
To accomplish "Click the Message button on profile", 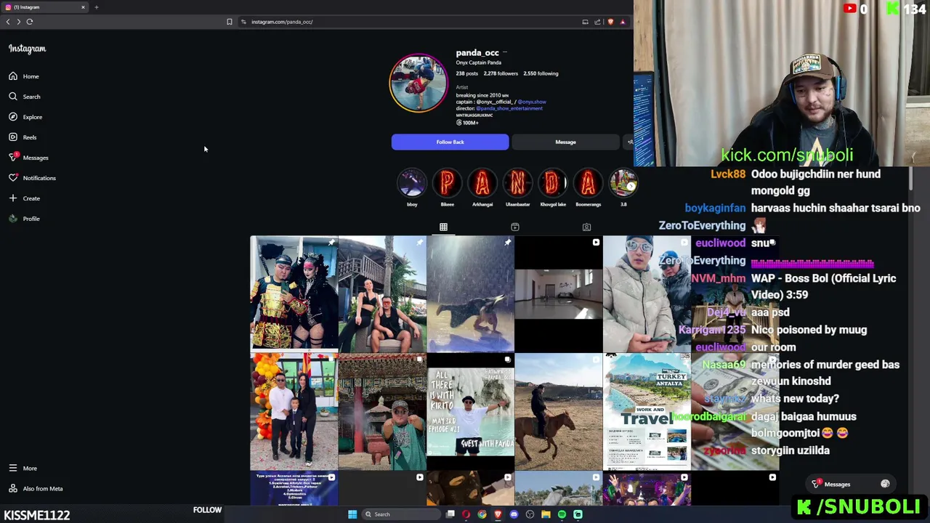I will coord(565,142).
